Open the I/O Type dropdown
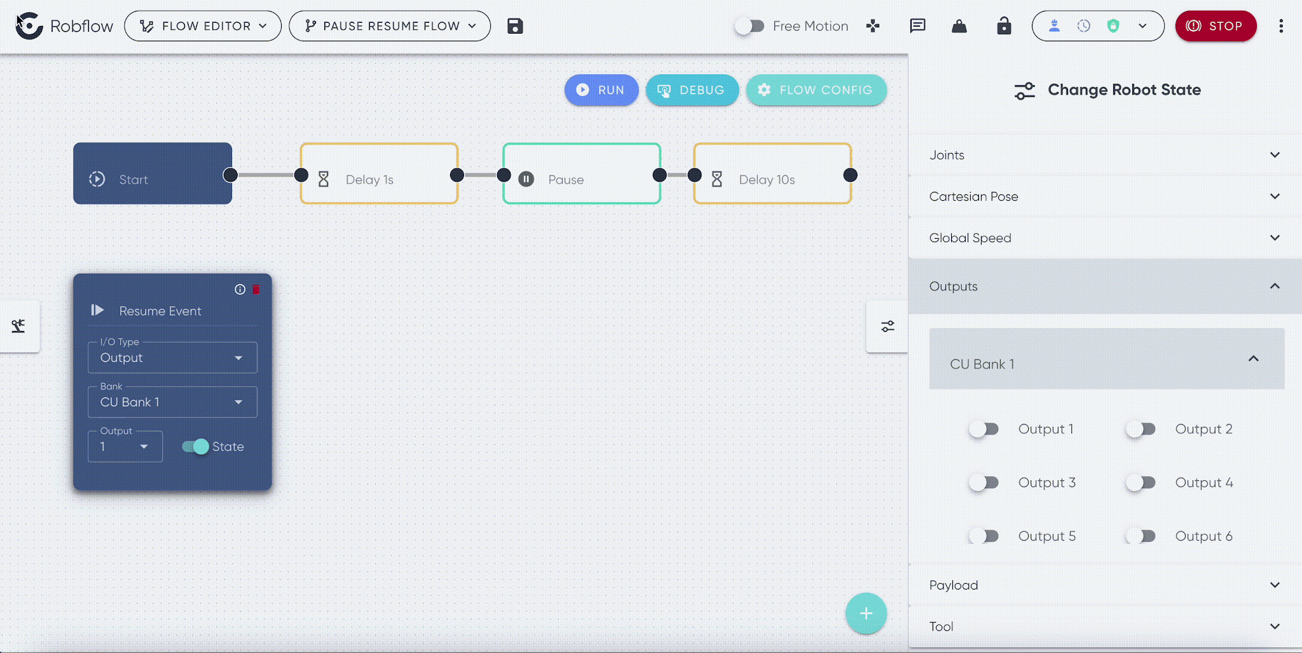Screen dimensions: 1302x653 click(172, 358)
